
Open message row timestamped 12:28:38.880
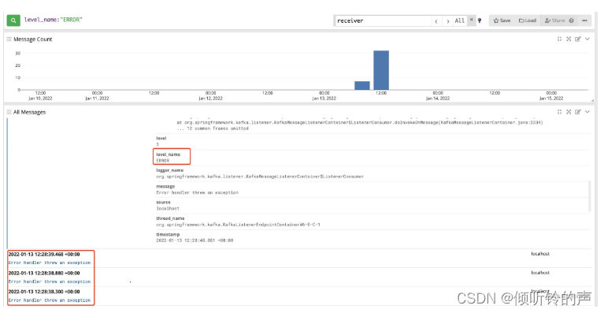coord(300,278)
